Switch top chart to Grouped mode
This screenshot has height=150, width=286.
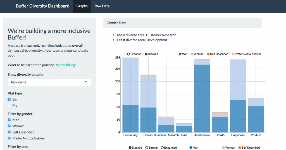coord(134,54)
